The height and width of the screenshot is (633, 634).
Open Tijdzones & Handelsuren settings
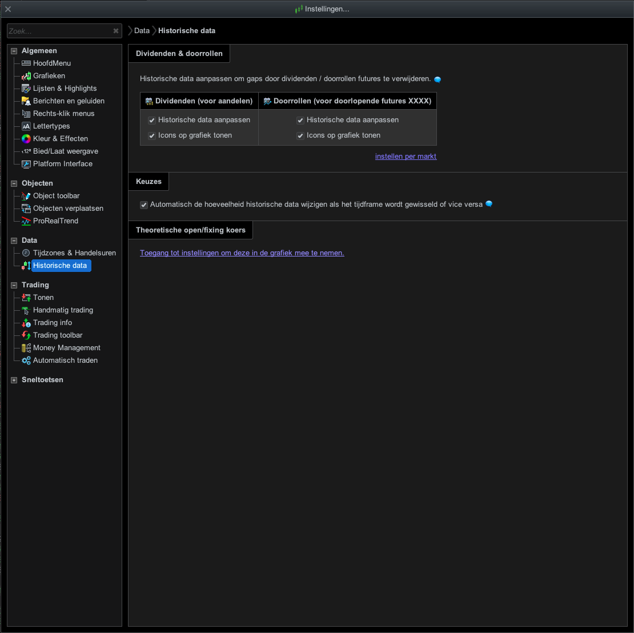(x=74, y=253)
